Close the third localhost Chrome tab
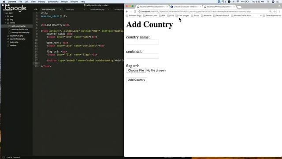282x159 pixels. coord(234,7)
